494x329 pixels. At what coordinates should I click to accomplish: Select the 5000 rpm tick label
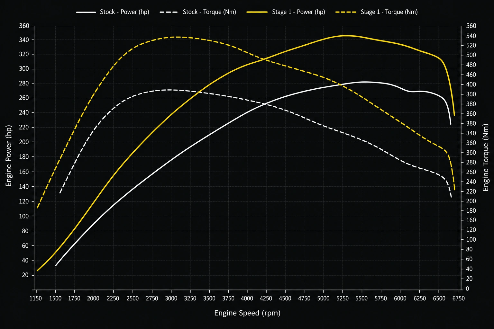(x=323, y=298)
